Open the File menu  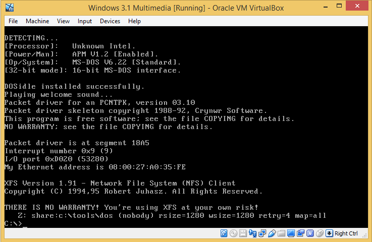click(x=13, y=21)
